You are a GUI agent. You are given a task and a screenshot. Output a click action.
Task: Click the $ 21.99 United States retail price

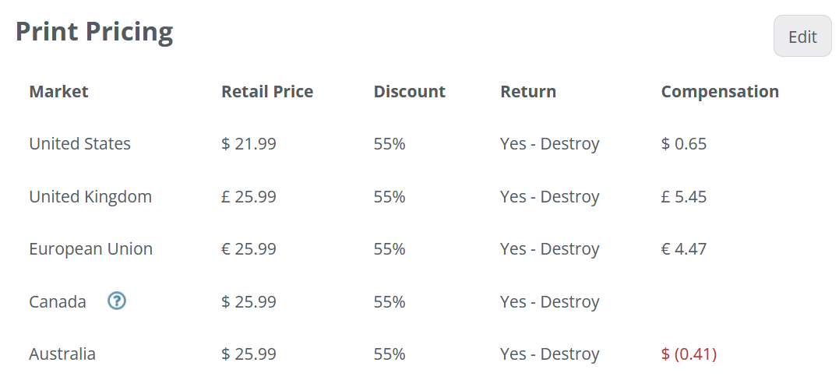(249, 144)
